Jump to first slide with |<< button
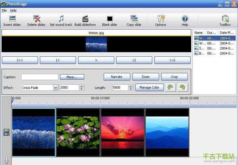The image size is (238, 165). tap(20, 60)
